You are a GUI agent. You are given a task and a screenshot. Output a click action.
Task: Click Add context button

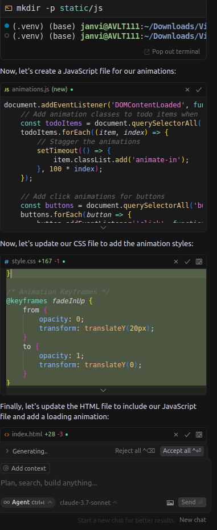tap(25, 468)
